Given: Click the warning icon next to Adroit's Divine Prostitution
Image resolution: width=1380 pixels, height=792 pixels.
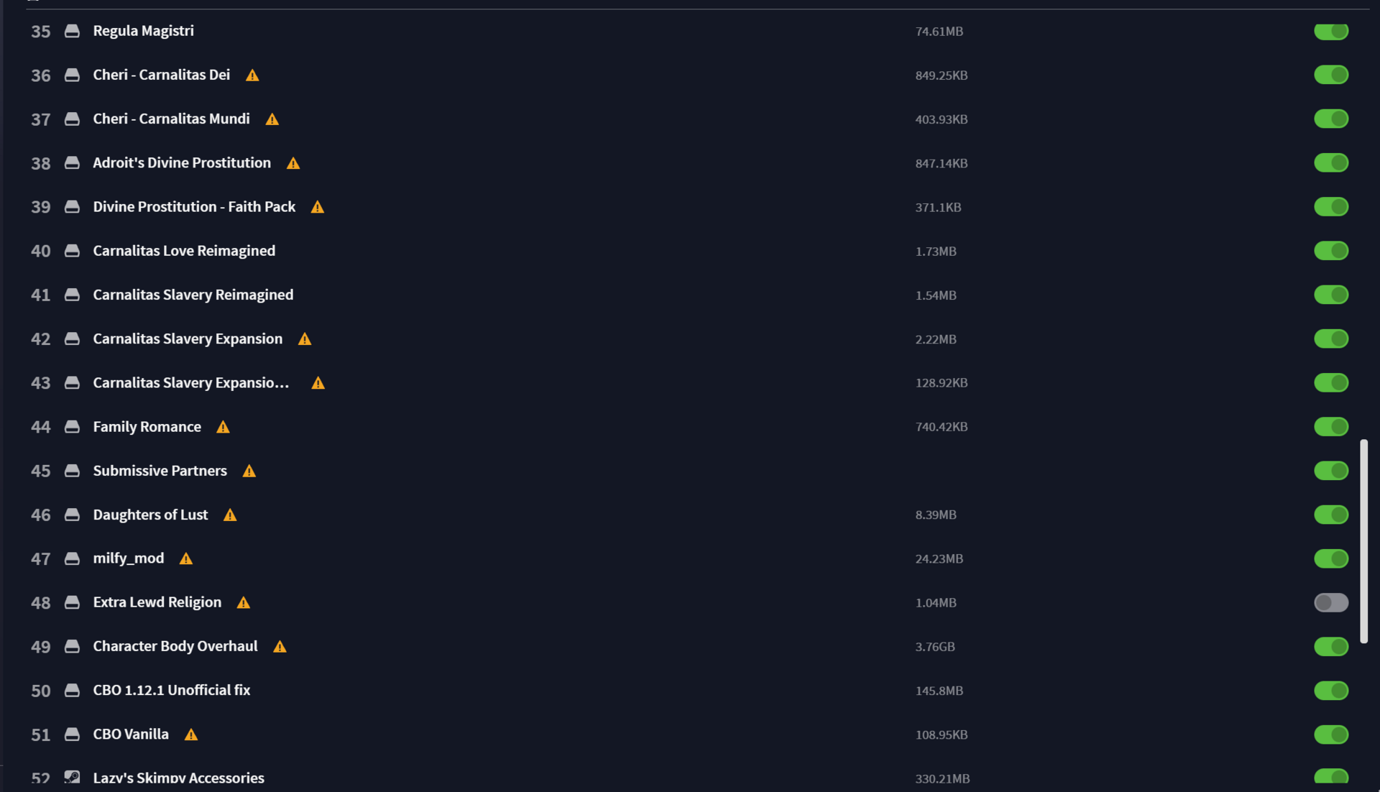Looking at the screenshot, I should (x=293, y=163).
